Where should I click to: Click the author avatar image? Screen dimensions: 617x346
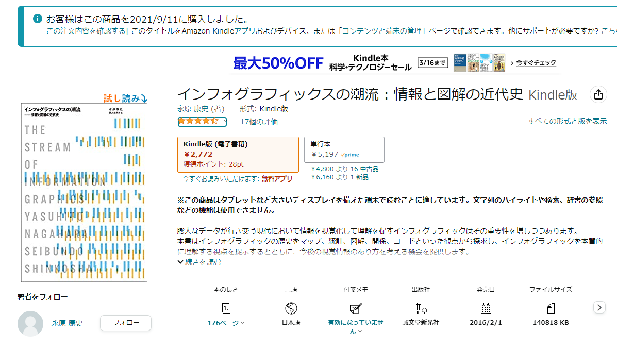[x=30, y=323]
